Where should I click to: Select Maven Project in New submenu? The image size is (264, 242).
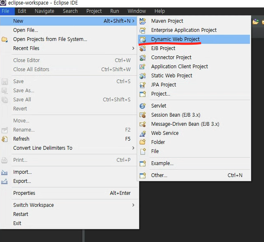(194, 21)
